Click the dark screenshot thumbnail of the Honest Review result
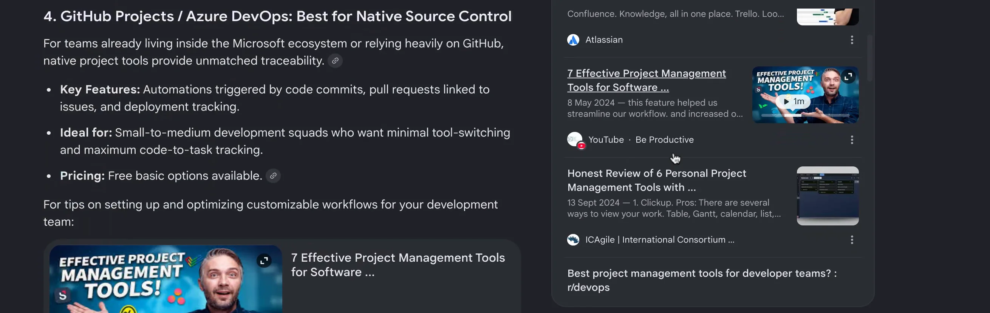 click(x=828, y=196)
